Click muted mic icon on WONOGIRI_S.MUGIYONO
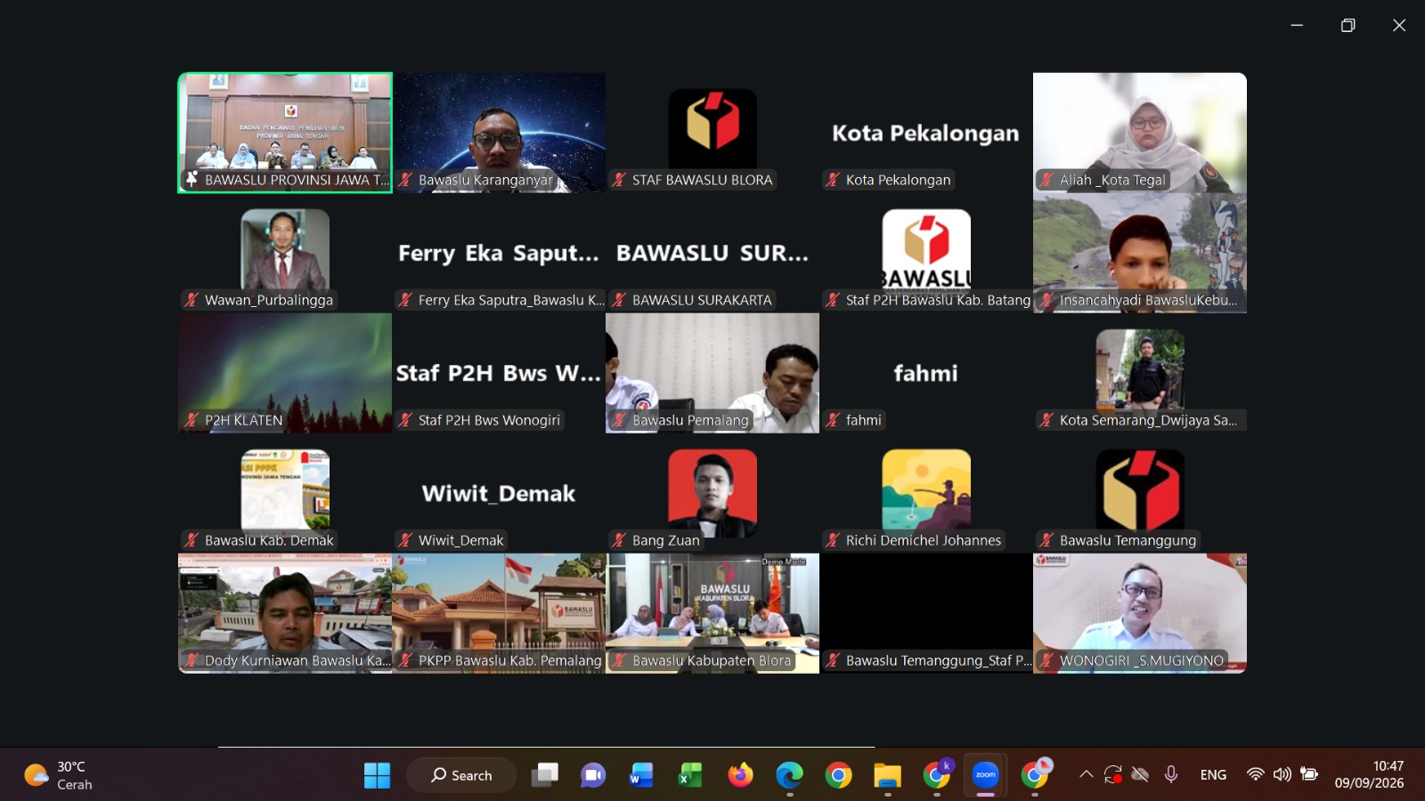Screen dimensions: 1425x801 coord(1046,660)
